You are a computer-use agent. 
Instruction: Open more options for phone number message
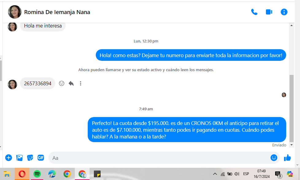point(81,83)
